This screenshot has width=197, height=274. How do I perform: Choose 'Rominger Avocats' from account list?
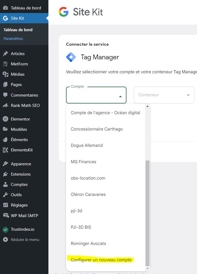[88, 243]
